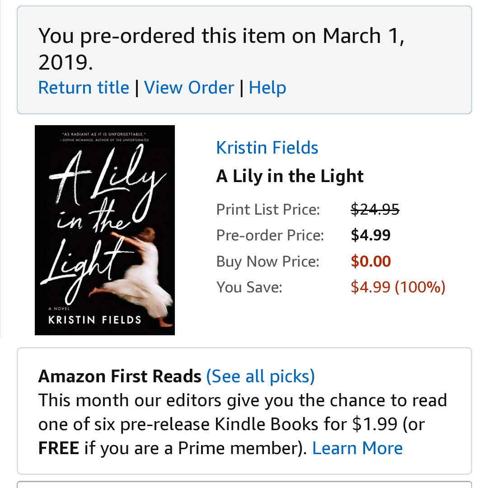Click the See all picks link

coord(260,376)
